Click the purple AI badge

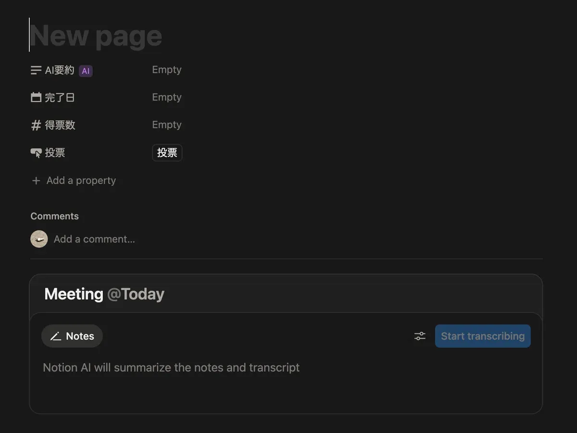86,71
